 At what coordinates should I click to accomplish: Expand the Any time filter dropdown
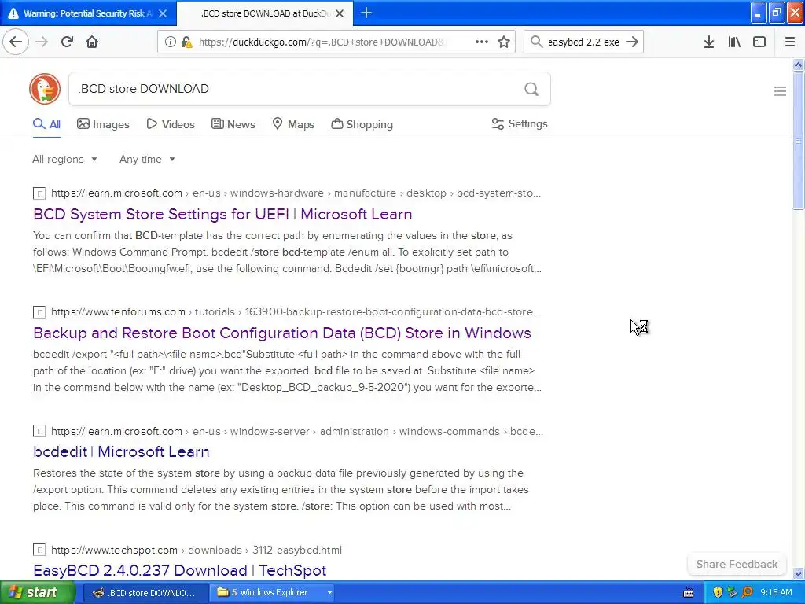pos(147,159)
